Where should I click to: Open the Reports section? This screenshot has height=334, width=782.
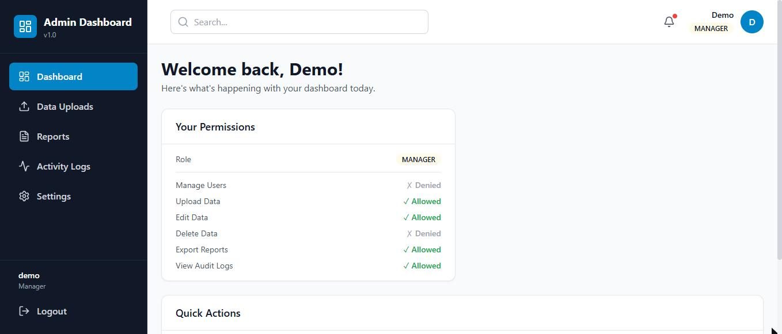click(73, 136)
